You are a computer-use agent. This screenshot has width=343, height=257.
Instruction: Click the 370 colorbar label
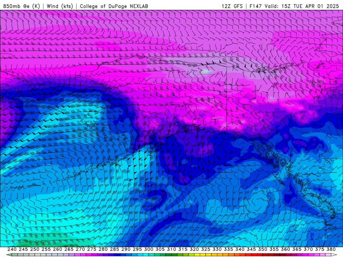(x=308, y=249)
